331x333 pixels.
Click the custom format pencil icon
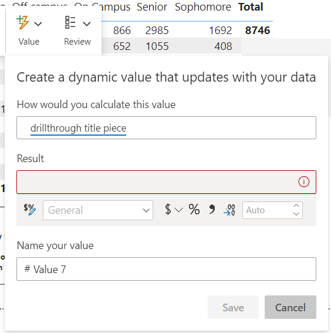click(x=29, y=210)
